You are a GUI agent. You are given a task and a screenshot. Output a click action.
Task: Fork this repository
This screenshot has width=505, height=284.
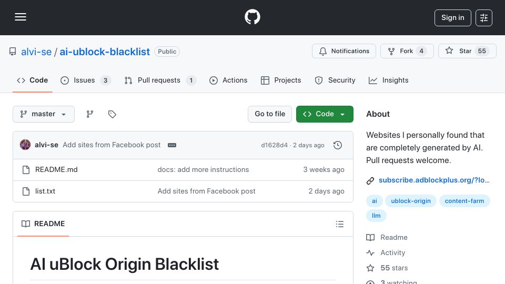(x=407, y=51)
